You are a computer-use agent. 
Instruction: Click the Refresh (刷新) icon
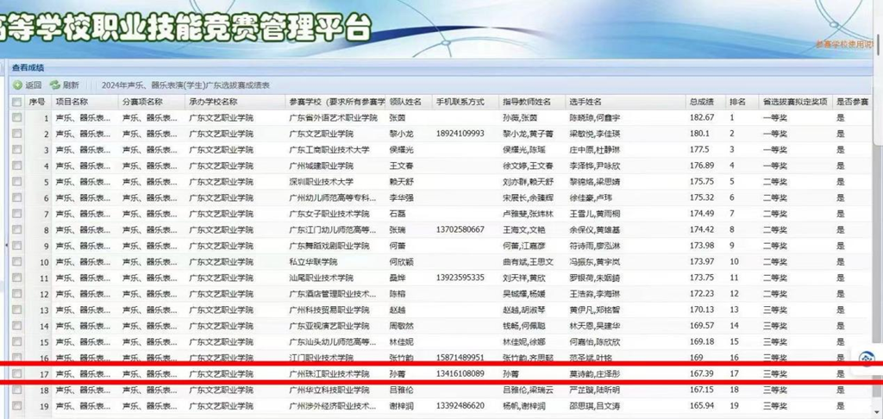[54, 85]
